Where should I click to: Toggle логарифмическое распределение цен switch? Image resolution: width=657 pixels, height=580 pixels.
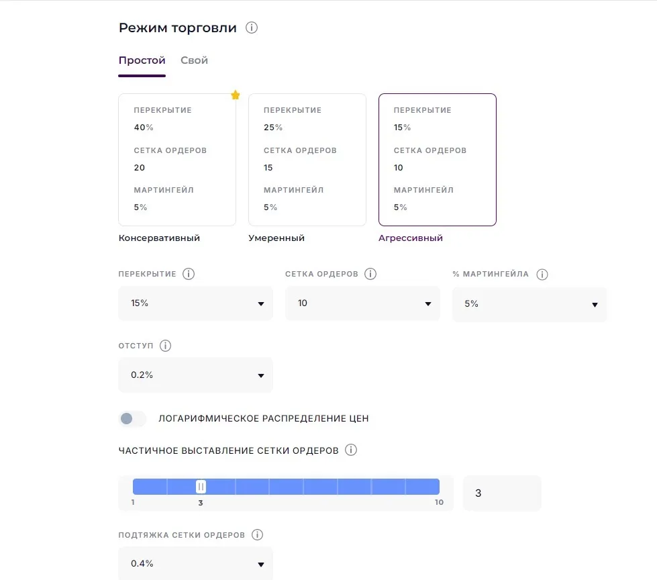tap(132, 419)
